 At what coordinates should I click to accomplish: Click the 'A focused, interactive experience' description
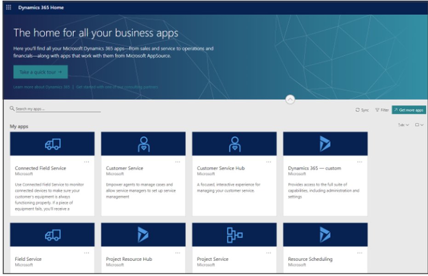point(229,188)
